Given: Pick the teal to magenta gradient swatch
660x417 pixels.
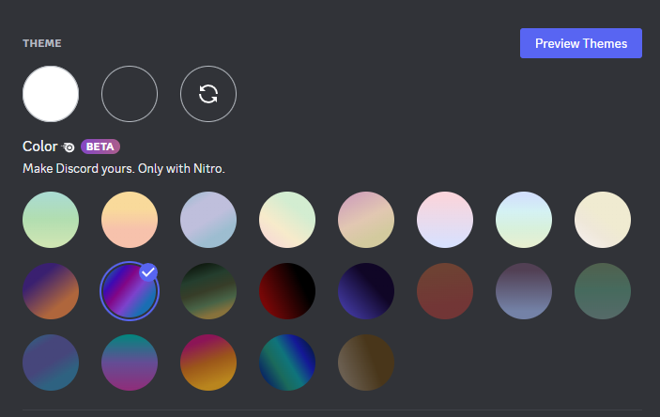Looking at the screenshot, I should 130,363.
